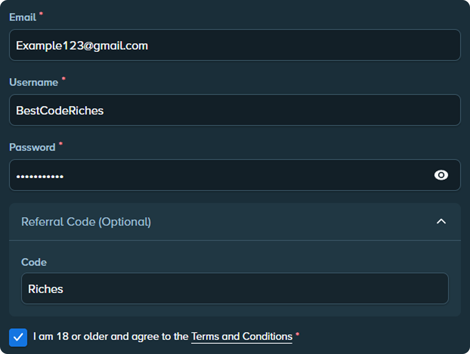
Task: Focus the Username input field
Action: click(235, 110)
